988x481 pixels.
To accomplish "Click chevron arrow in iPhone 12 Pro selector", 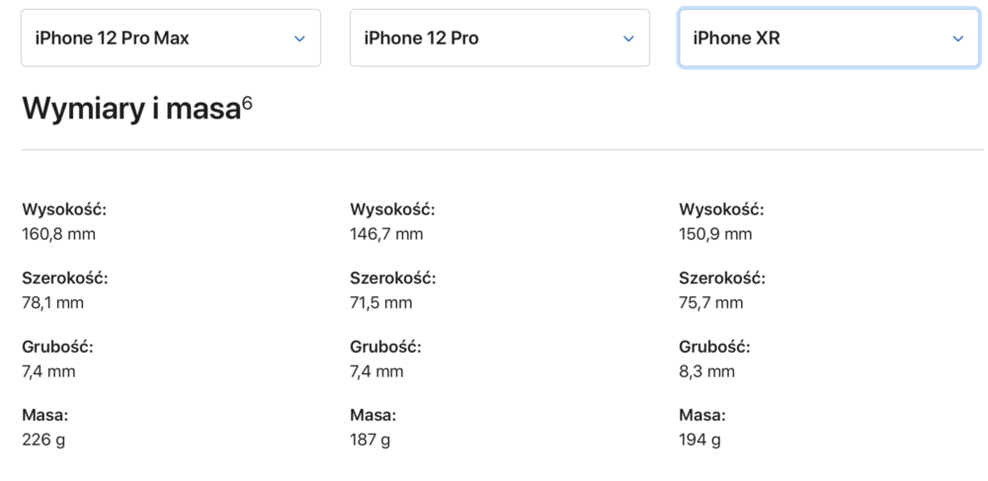I will 628,39.
